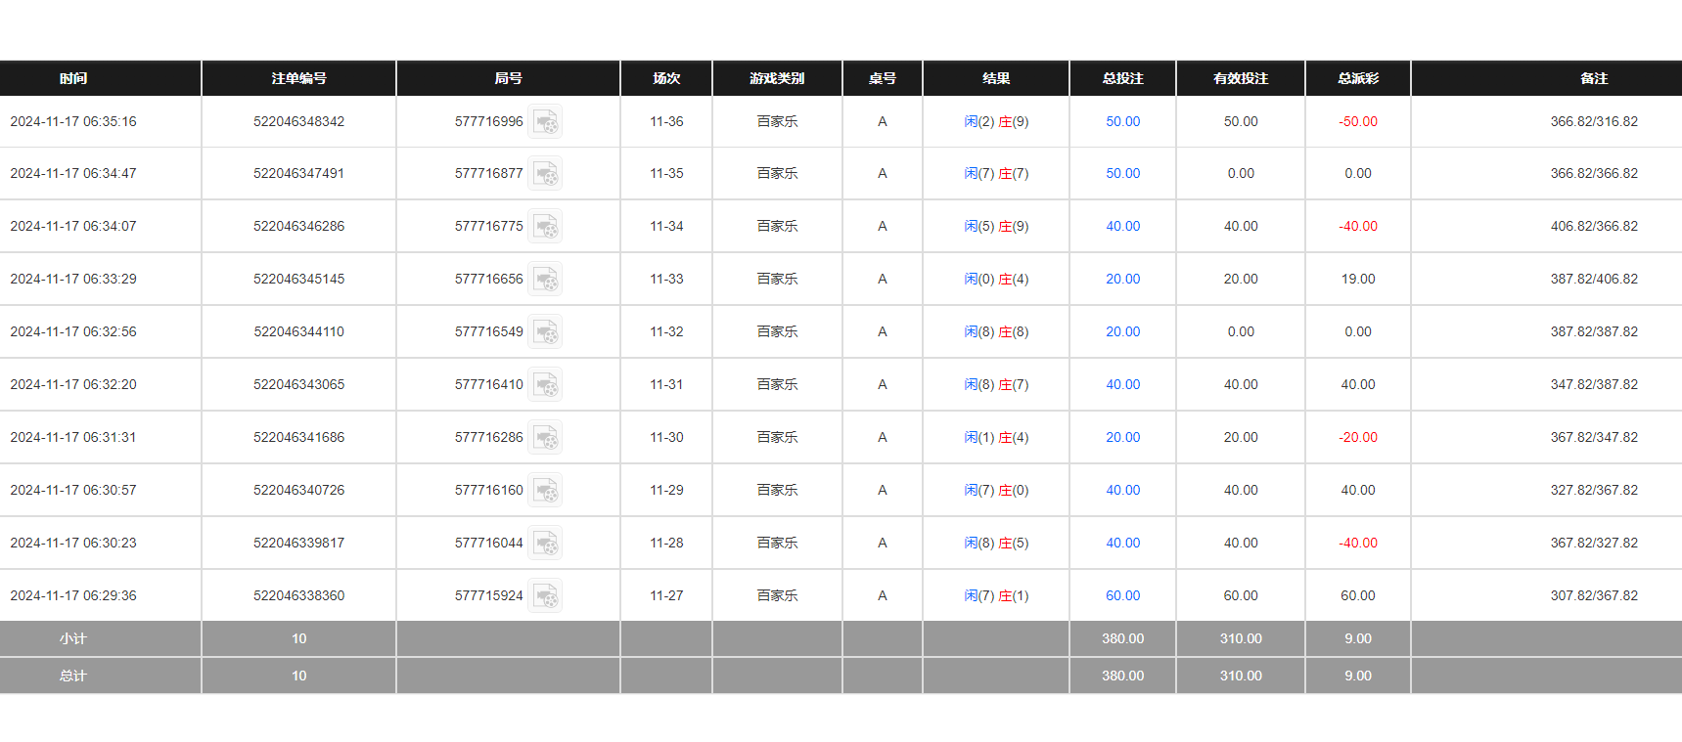The image size is (1682, 742).
Task: Open the replay icon for round 577716775
Action: click(545, 227)
